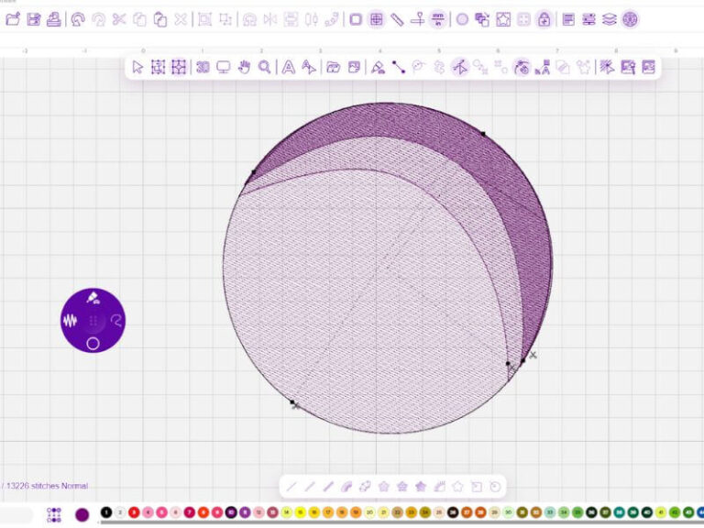This screenshot has width=704, height=528.
Task: Open the layers stack panel
Action: tap(610, 18)
